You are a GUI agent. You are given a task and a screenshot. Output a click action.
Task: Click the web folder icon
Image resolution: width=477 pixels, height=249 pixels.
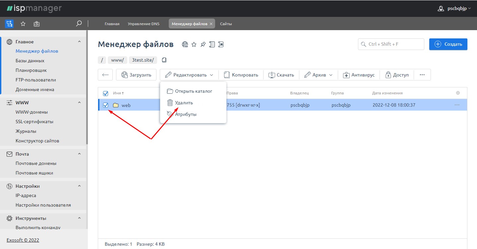point(116,105)
